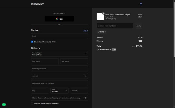Open the Log in link
Screen dimensions: 175x108
click(x=86, y=31)
